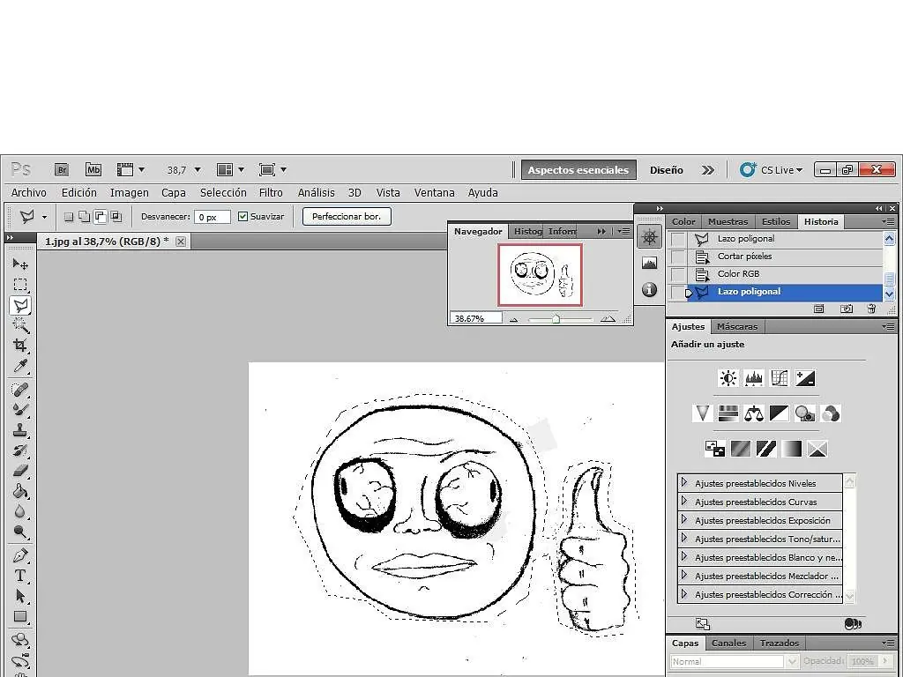Add a Levels adjustment
The image size is (903, 677).
(x=754, y=378)
